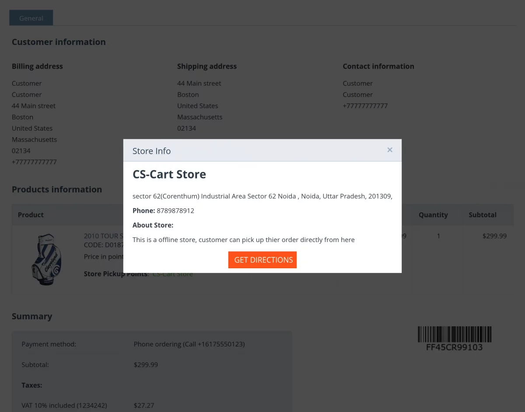
Task: Click the Quantity column header
Action: coord(433,215)
